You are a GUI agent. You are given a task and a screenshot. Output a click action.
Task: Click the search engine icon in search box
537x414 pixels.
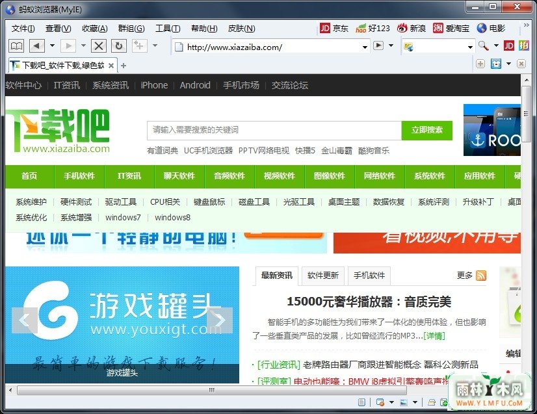tap(408, 47)
